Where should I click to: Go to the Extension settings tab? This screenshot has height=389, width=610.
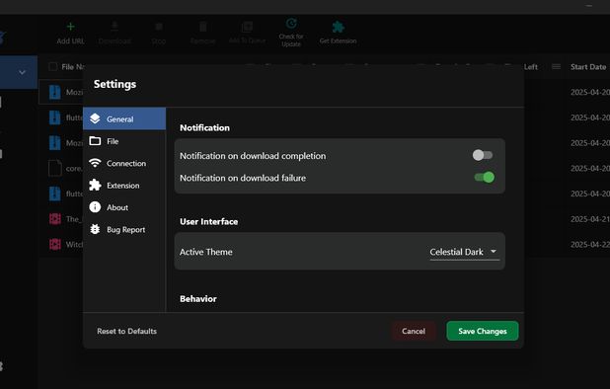pyautogui.click(x=124, y=186)
